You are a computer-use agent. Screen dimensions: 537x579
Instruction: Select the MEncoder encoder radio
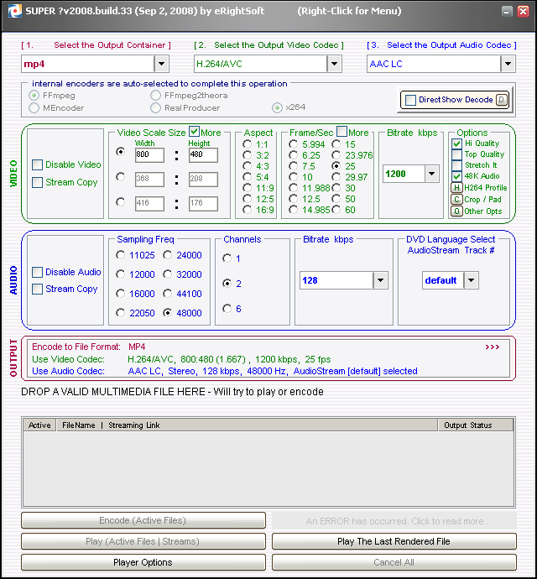click(34, 107)
